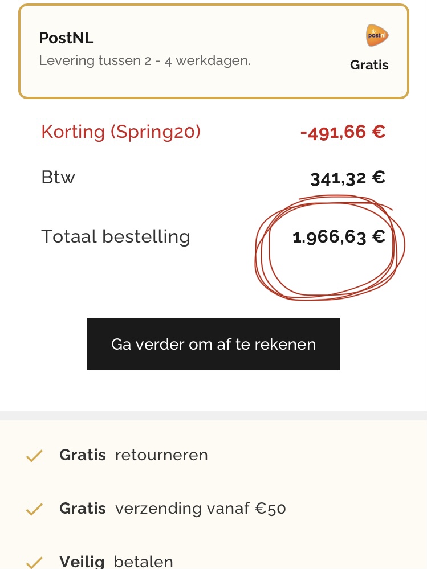Viewport: 427px width, 569px height.
Task: Click the (Spring20) coupon code text
Action: (156, 132)
